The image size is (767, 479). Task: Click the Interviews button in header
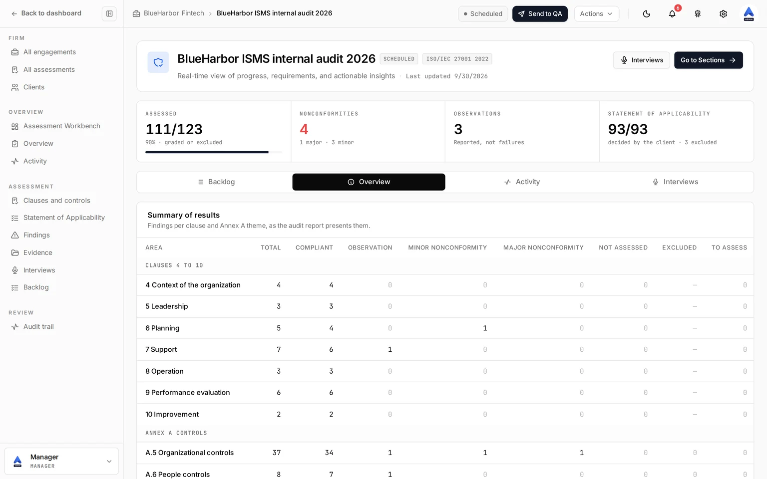coord(642,60)
